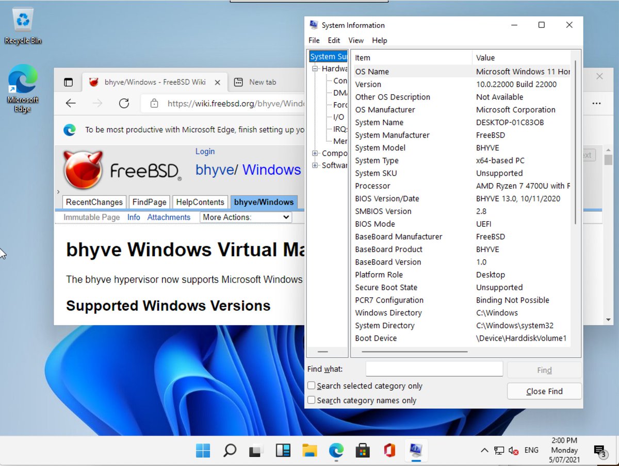Open the Microsoft Edge desktop shortcut

click(22, 89)
